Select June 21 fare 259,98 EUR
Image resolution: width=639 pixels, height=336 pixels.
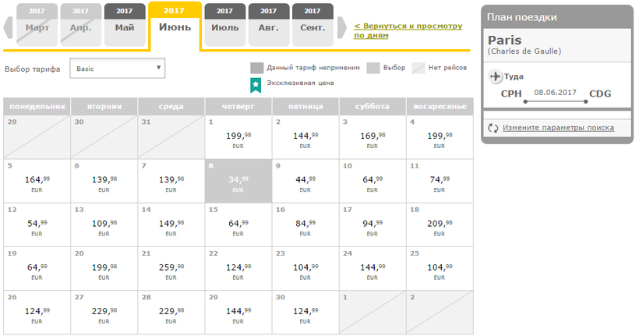(171, 267)
